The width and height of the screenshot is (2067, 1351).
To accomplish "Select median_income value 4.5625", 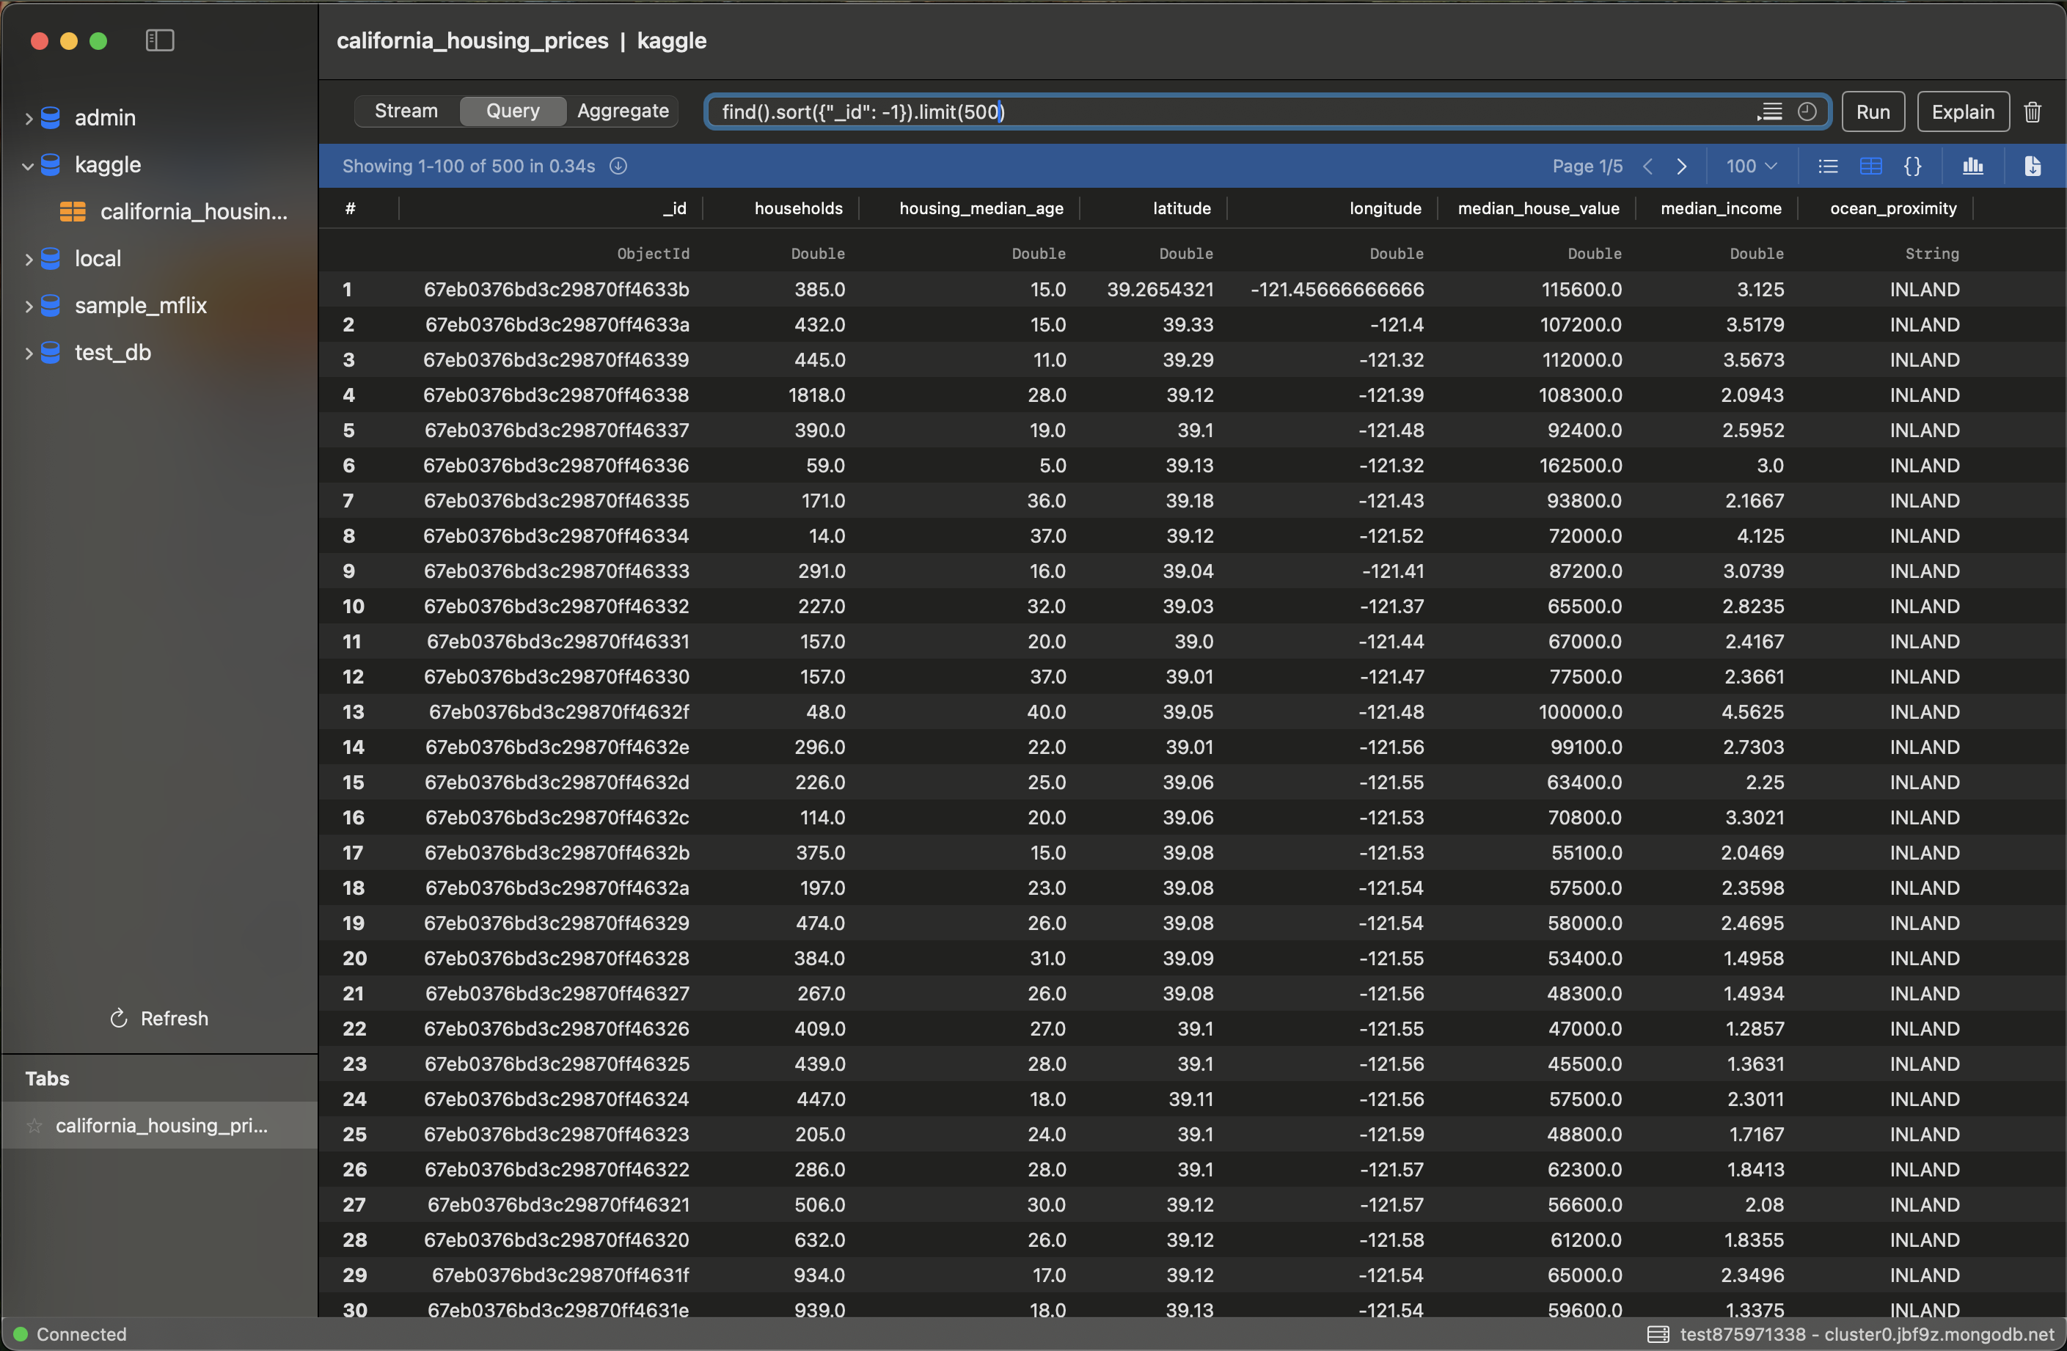I will 1752,712.
